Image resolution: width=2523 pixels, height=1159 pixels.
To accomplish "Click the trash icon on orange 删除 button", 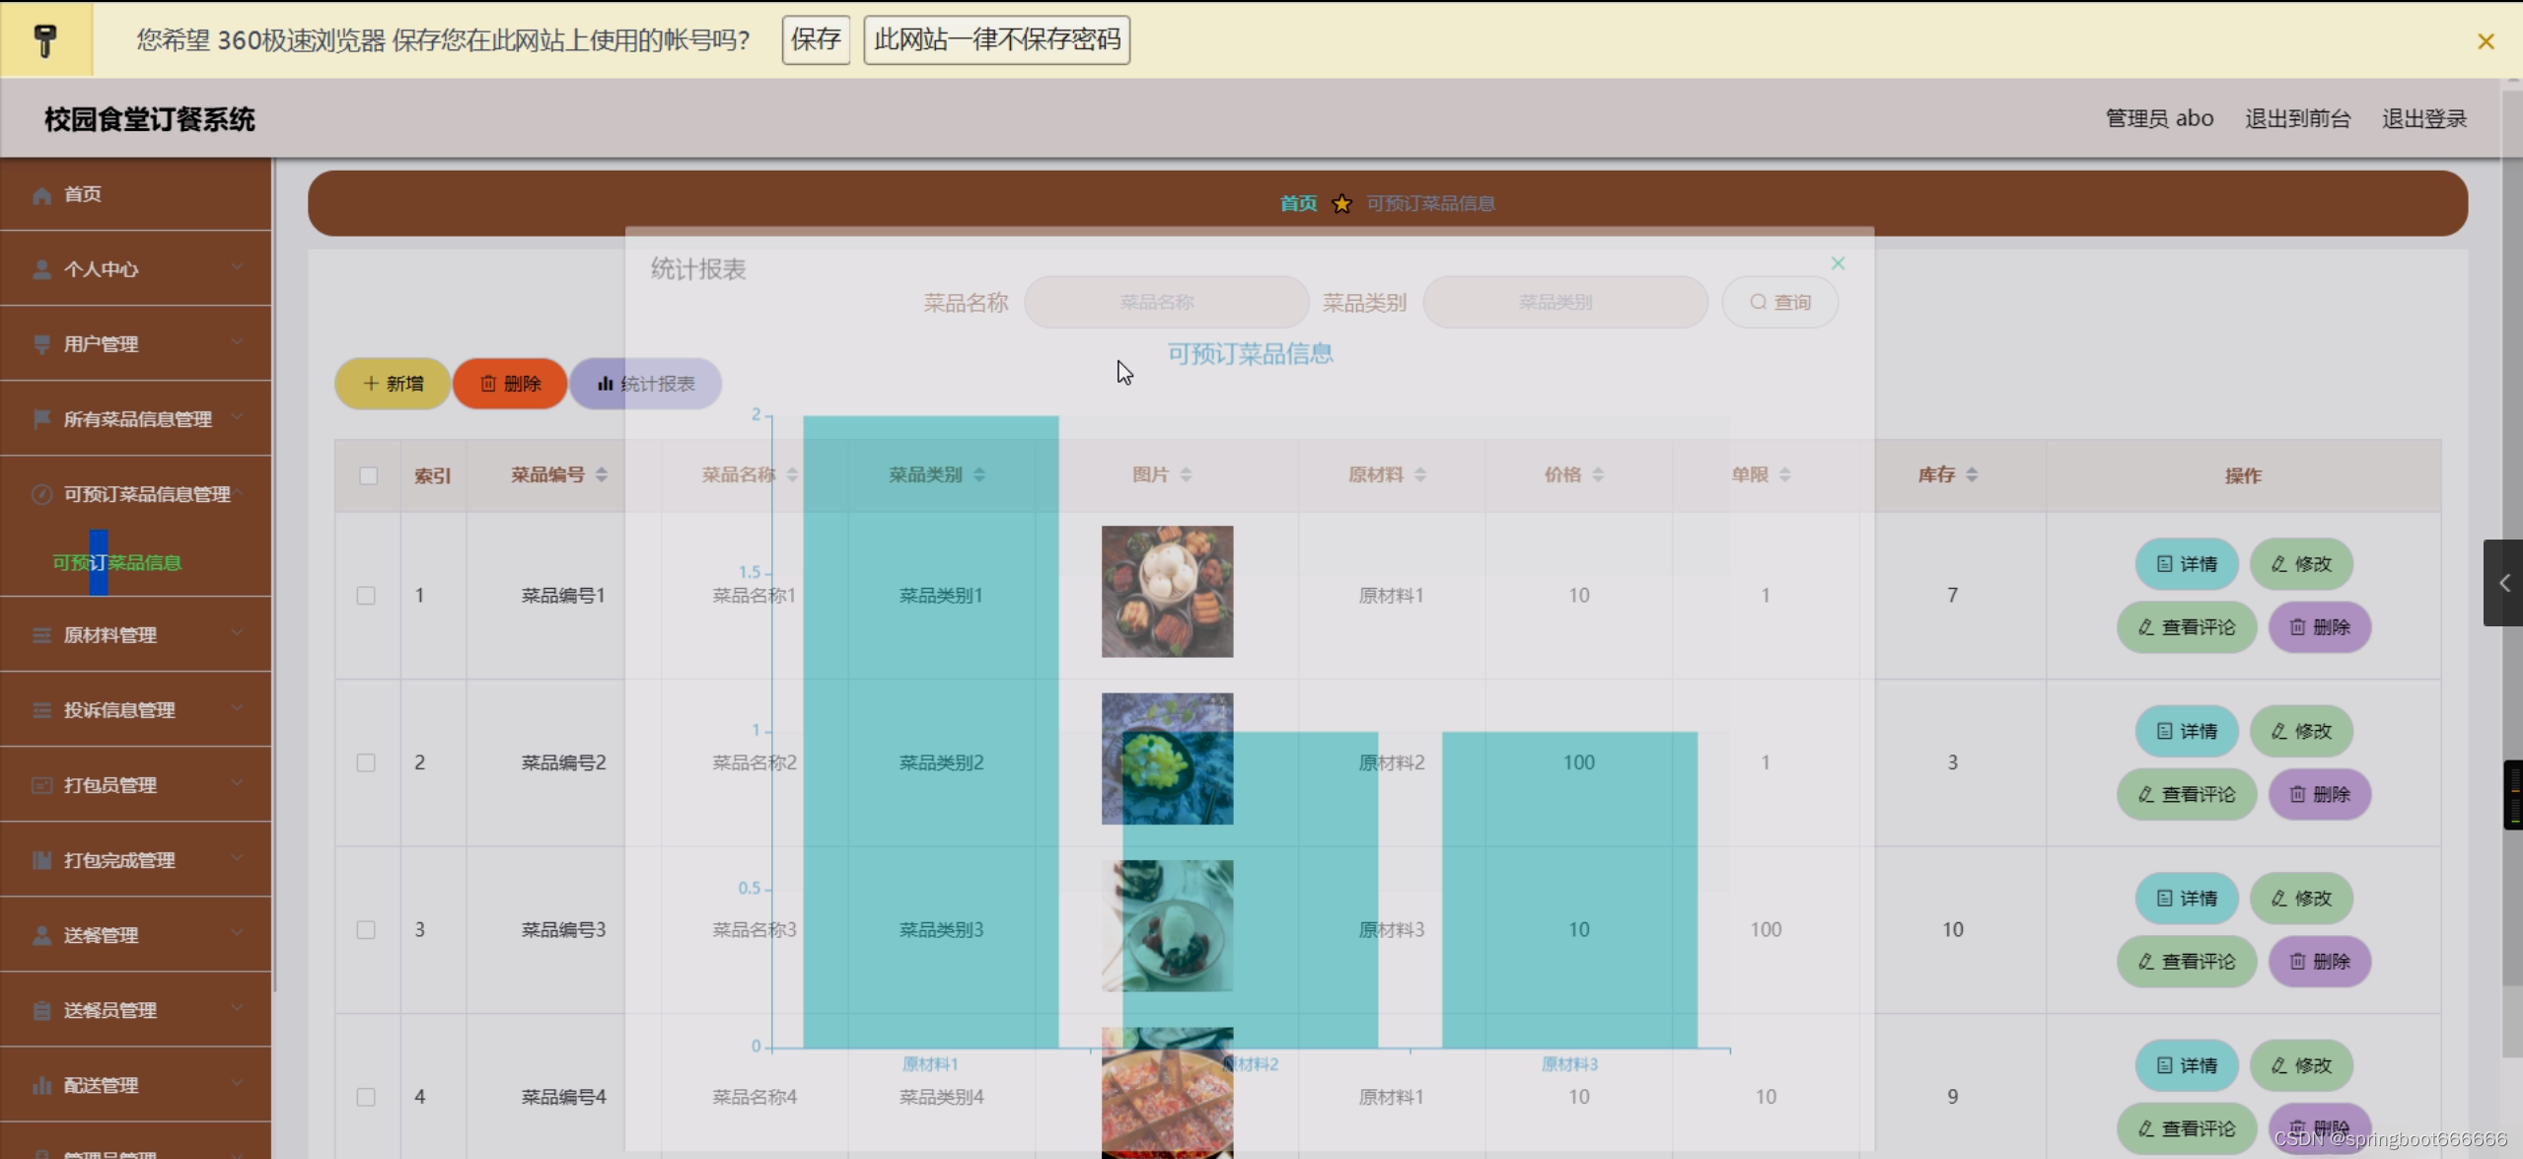I will (x=487, y=384).
